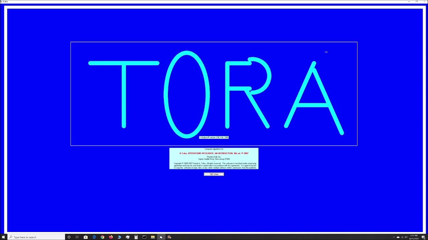This screenshot has width=428, height=240.
Task: Open the clock showing 4/25/2020
Action: point(414,237)
